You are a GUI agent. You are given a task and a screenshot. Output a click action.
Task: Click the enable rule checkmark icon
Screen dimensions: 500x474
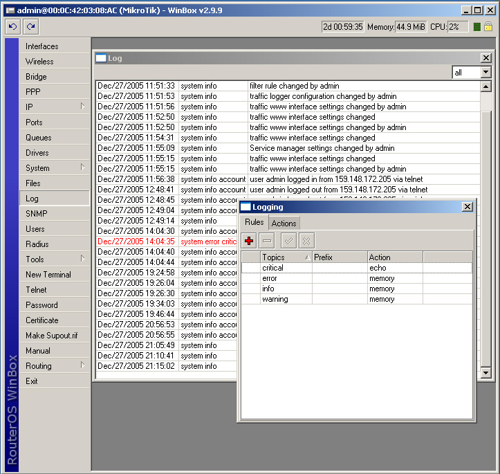[290, 240]
